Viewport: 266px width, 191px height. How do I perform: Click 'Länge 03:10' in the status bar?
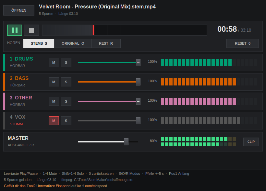(46, 180)
